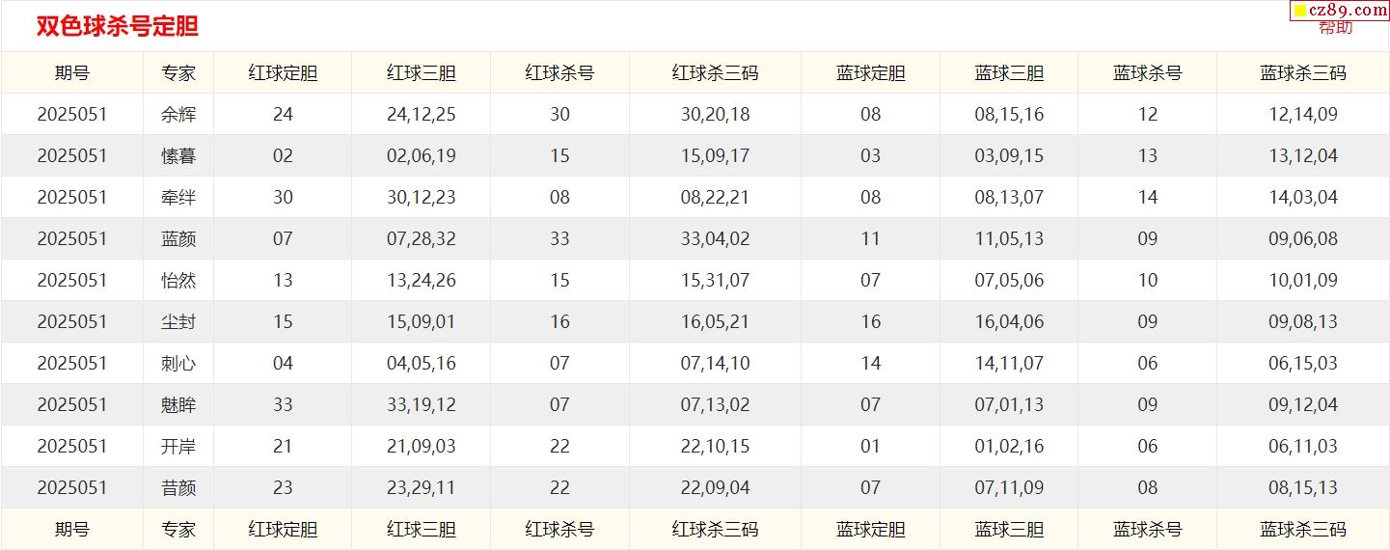Click the 13,12,04 cell
The height and width of the screenshot is (550, 1390).
[1303, 156]
